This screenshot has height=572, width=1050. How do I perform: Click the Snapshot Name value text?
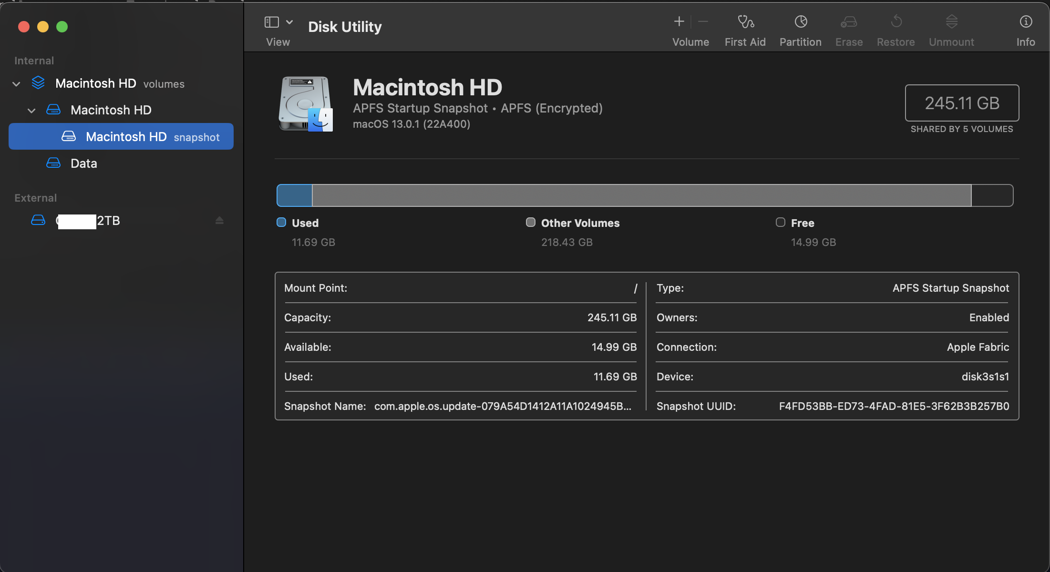point(503,406)
